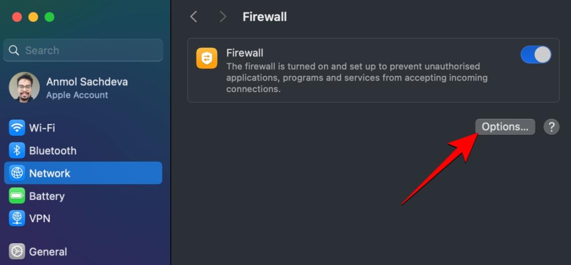Select Bluetooth in the sidebar
The image size is (571, 265).
[x=53, y=151]
